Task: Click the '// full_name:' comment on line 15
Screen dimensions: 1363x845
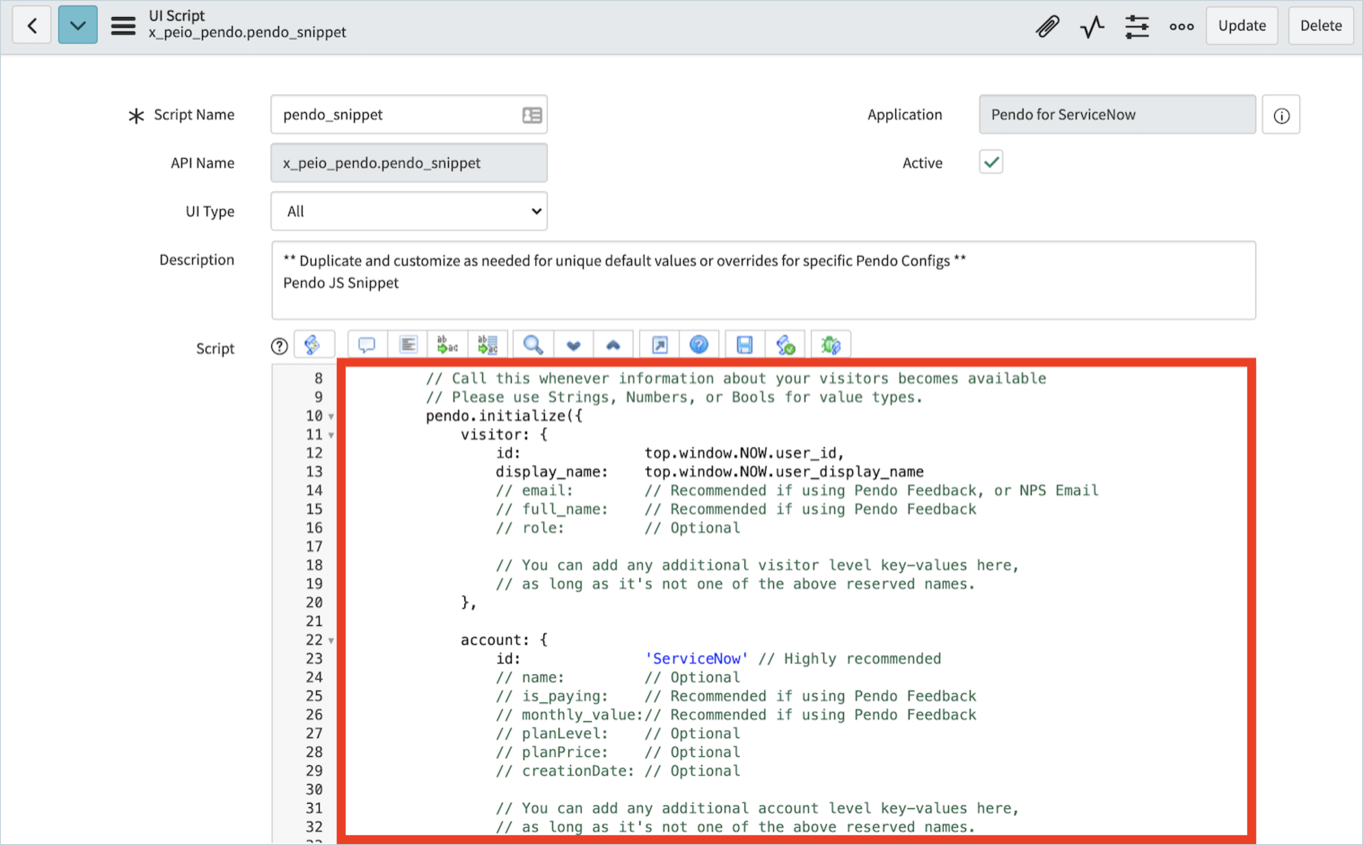Action: pos(552,509)
